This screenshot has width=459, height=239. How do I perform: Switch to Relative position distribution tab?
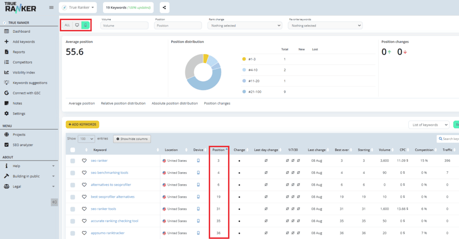click(x=123, y=104)
